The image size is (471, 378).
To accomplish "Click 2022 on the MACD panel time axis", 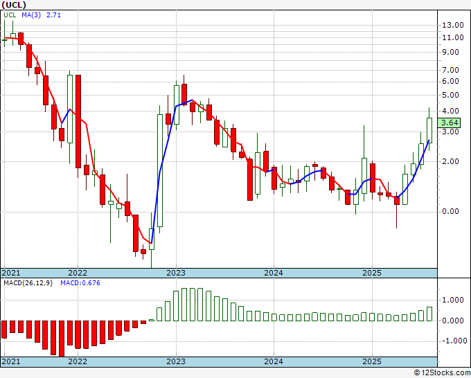I will 78,361.
